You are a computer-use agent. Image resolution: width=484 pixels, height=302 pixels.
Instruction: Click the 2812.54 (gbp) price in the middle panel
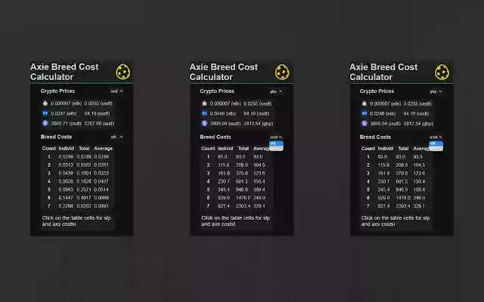(259, 124)
